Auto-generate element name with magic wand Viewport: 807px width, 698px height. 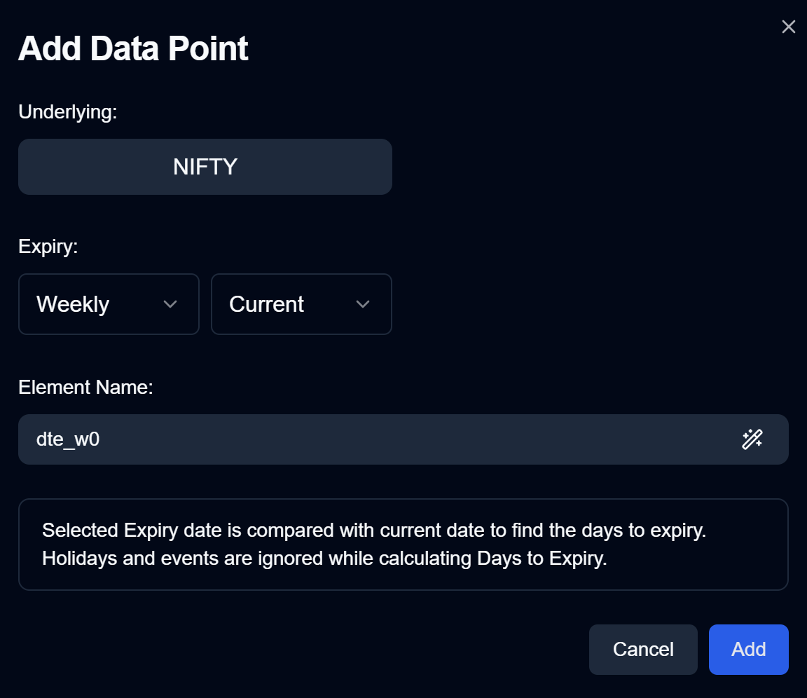(752, 439)
